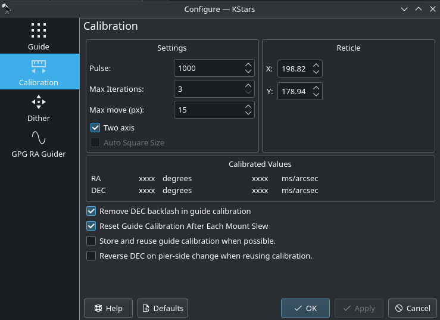This screenshot has width=440, height=320.
Task: Click the KStars telescope icon in title bar
Action: pyautogui.click(x=6, y=9)
